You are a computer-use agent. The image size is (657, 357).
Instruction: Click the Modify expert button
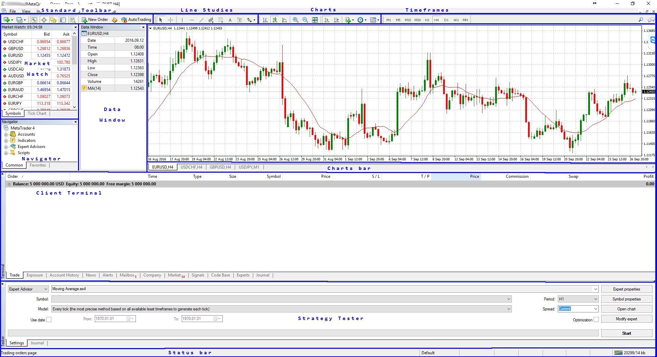[627, 319]
